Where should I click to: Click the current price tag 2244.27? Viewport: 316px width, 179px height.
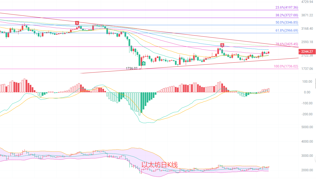(x=307, y=52)
